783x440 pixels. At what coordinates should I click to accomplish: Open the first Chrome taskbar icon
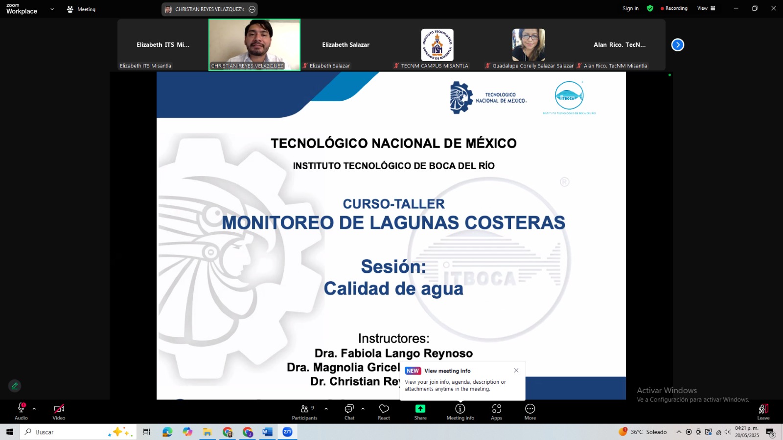click(x=228, y=432)
